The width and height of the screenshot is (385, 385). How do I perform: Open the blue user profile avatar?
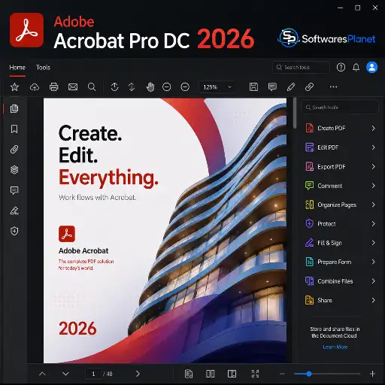click(372, 67)
